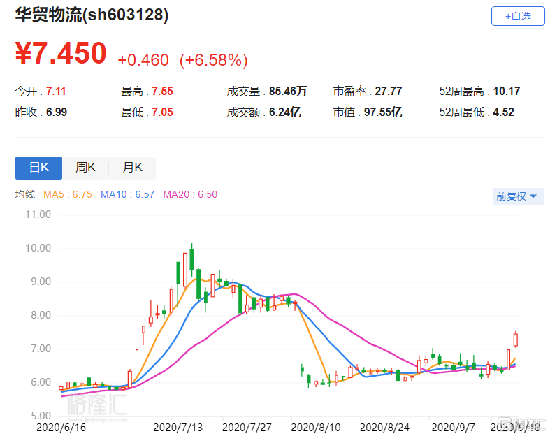Click the 华贸物流(sh603128) stock title
Screen dimensions: 550x436
[92, 15]
